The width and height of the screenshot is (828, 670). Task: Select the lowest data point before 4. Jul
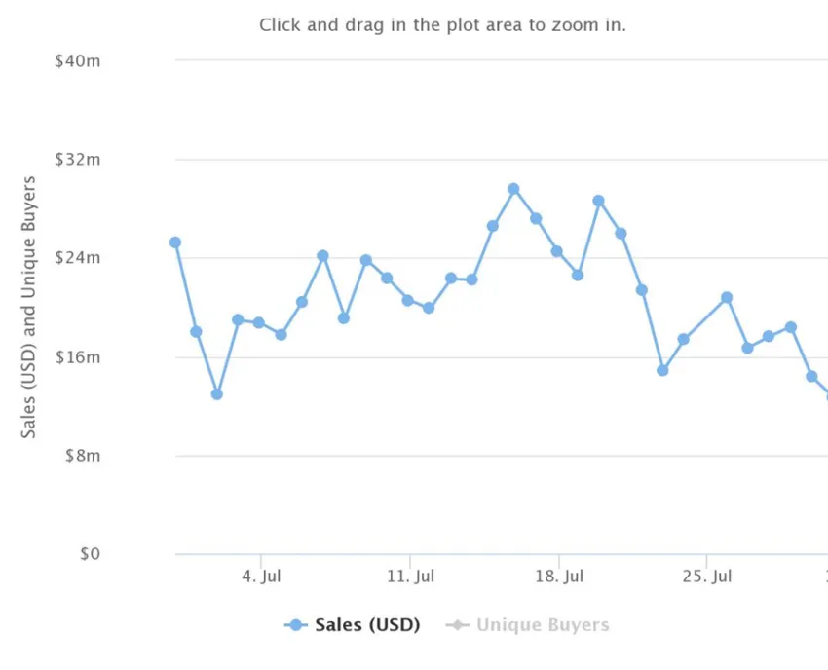tap(217, 393)
